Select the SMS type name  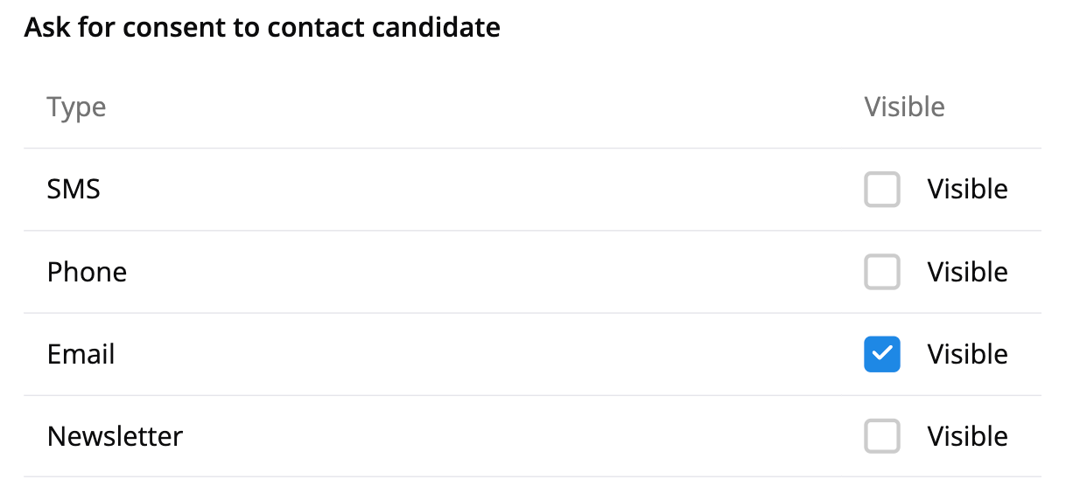pos(74,190)
